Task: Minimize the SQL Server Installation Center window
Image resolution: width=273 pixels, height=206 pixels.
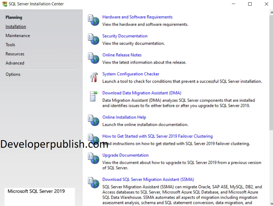Action: click(x=234, y=4)
